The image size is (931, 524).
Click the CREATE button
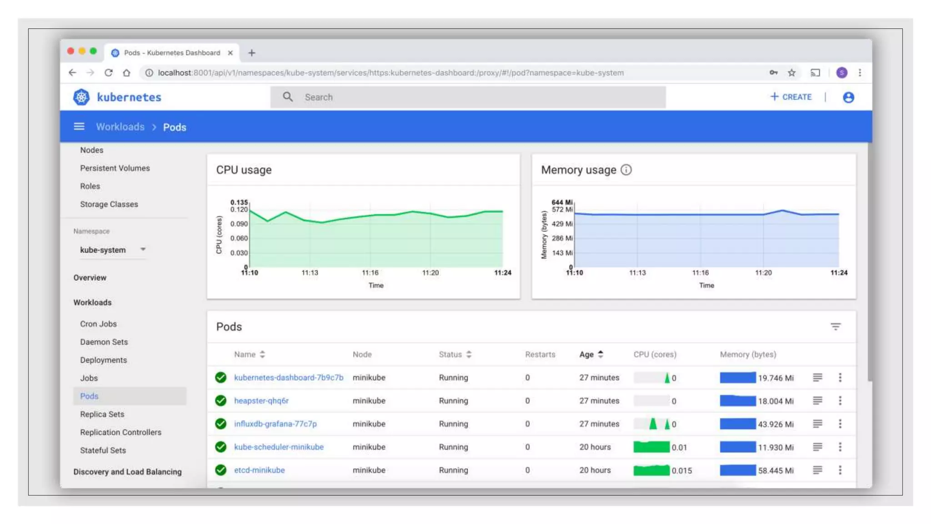[x=791, y=97]
